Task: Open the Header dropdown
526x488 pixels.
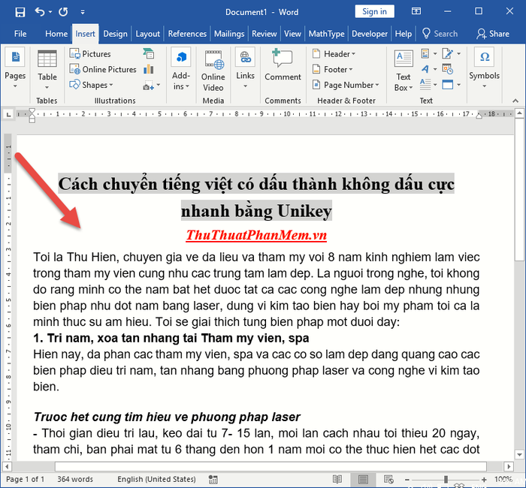Action: (x=334, y=53)
